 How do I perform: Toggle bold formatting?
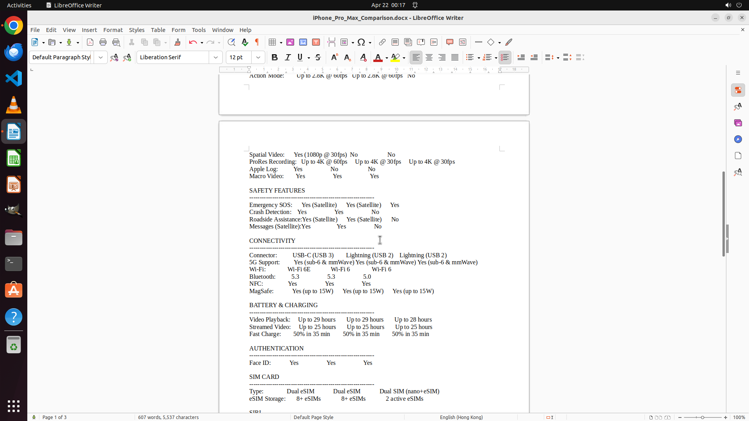coord(275,57)
